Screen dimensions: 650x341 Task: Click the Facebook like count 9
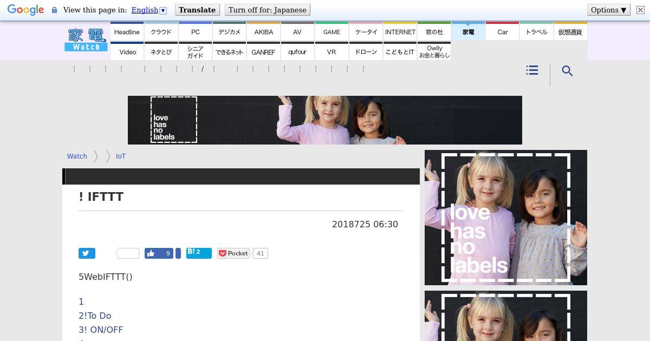(168, 253)
